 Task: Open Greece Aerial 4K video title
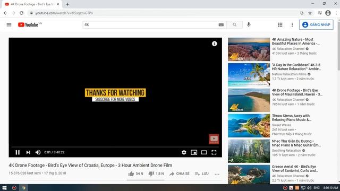[x=295, y=169]
